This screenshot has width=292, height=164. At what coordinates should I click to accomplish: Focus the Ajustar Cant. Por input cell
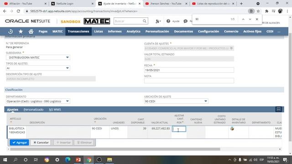[179, 129]
